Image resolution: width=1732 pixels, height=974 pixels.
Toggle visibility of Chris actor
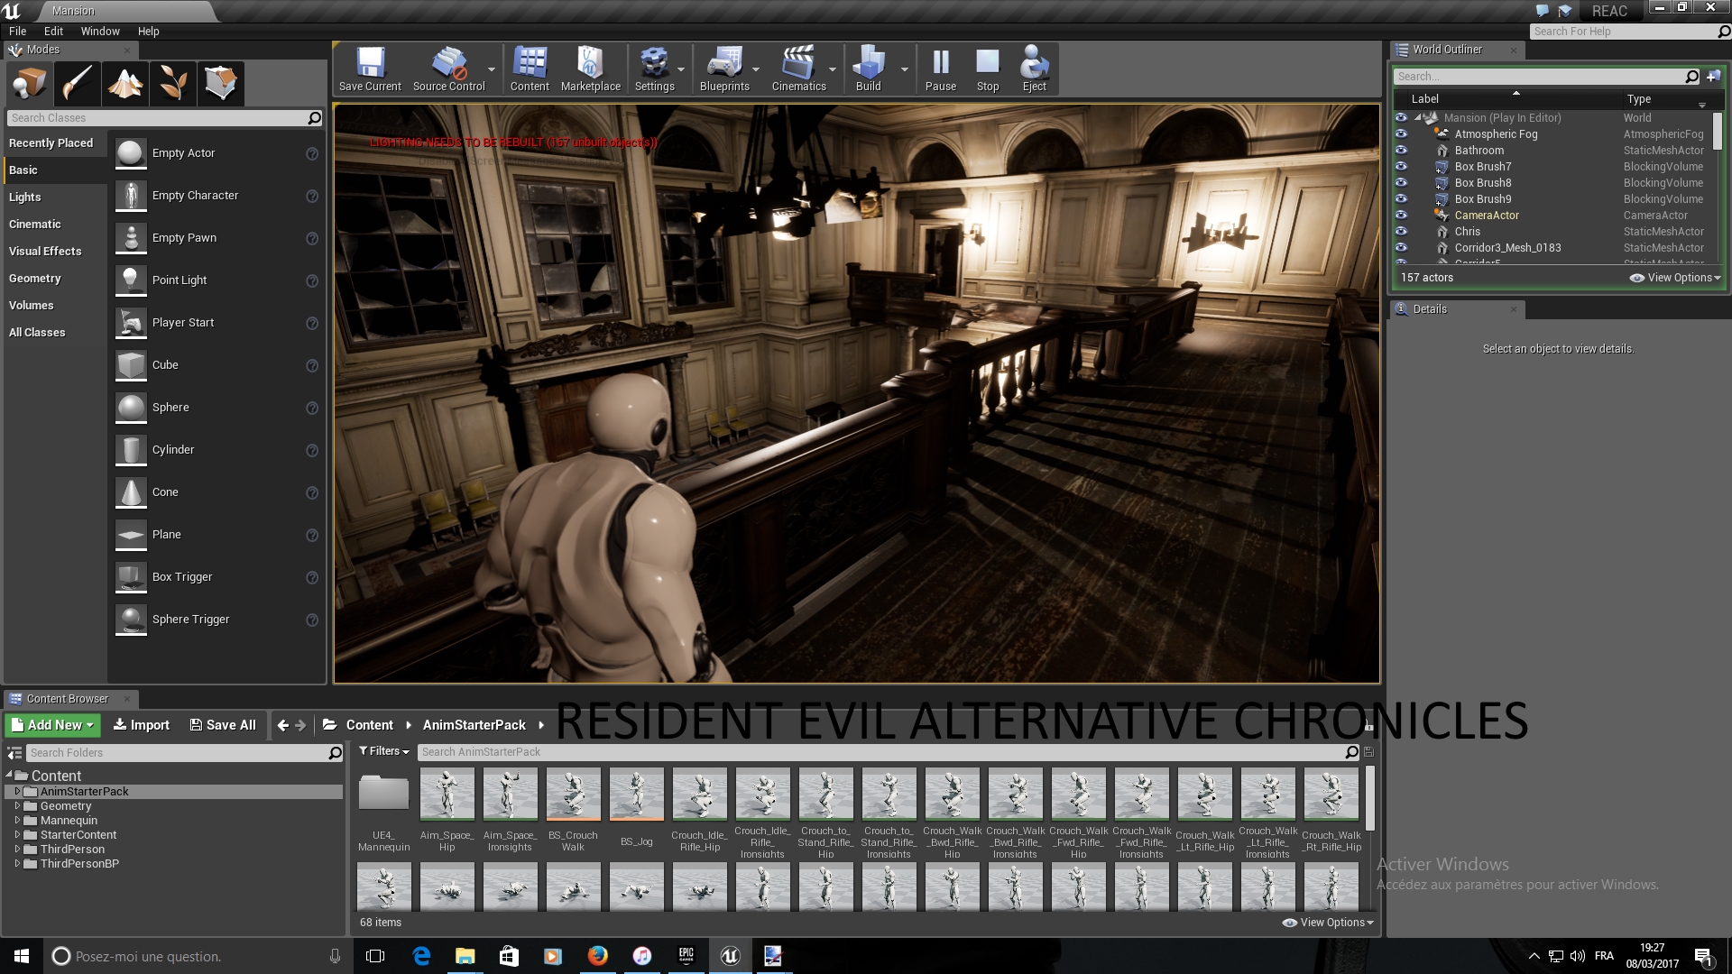tap(1401, 231)
